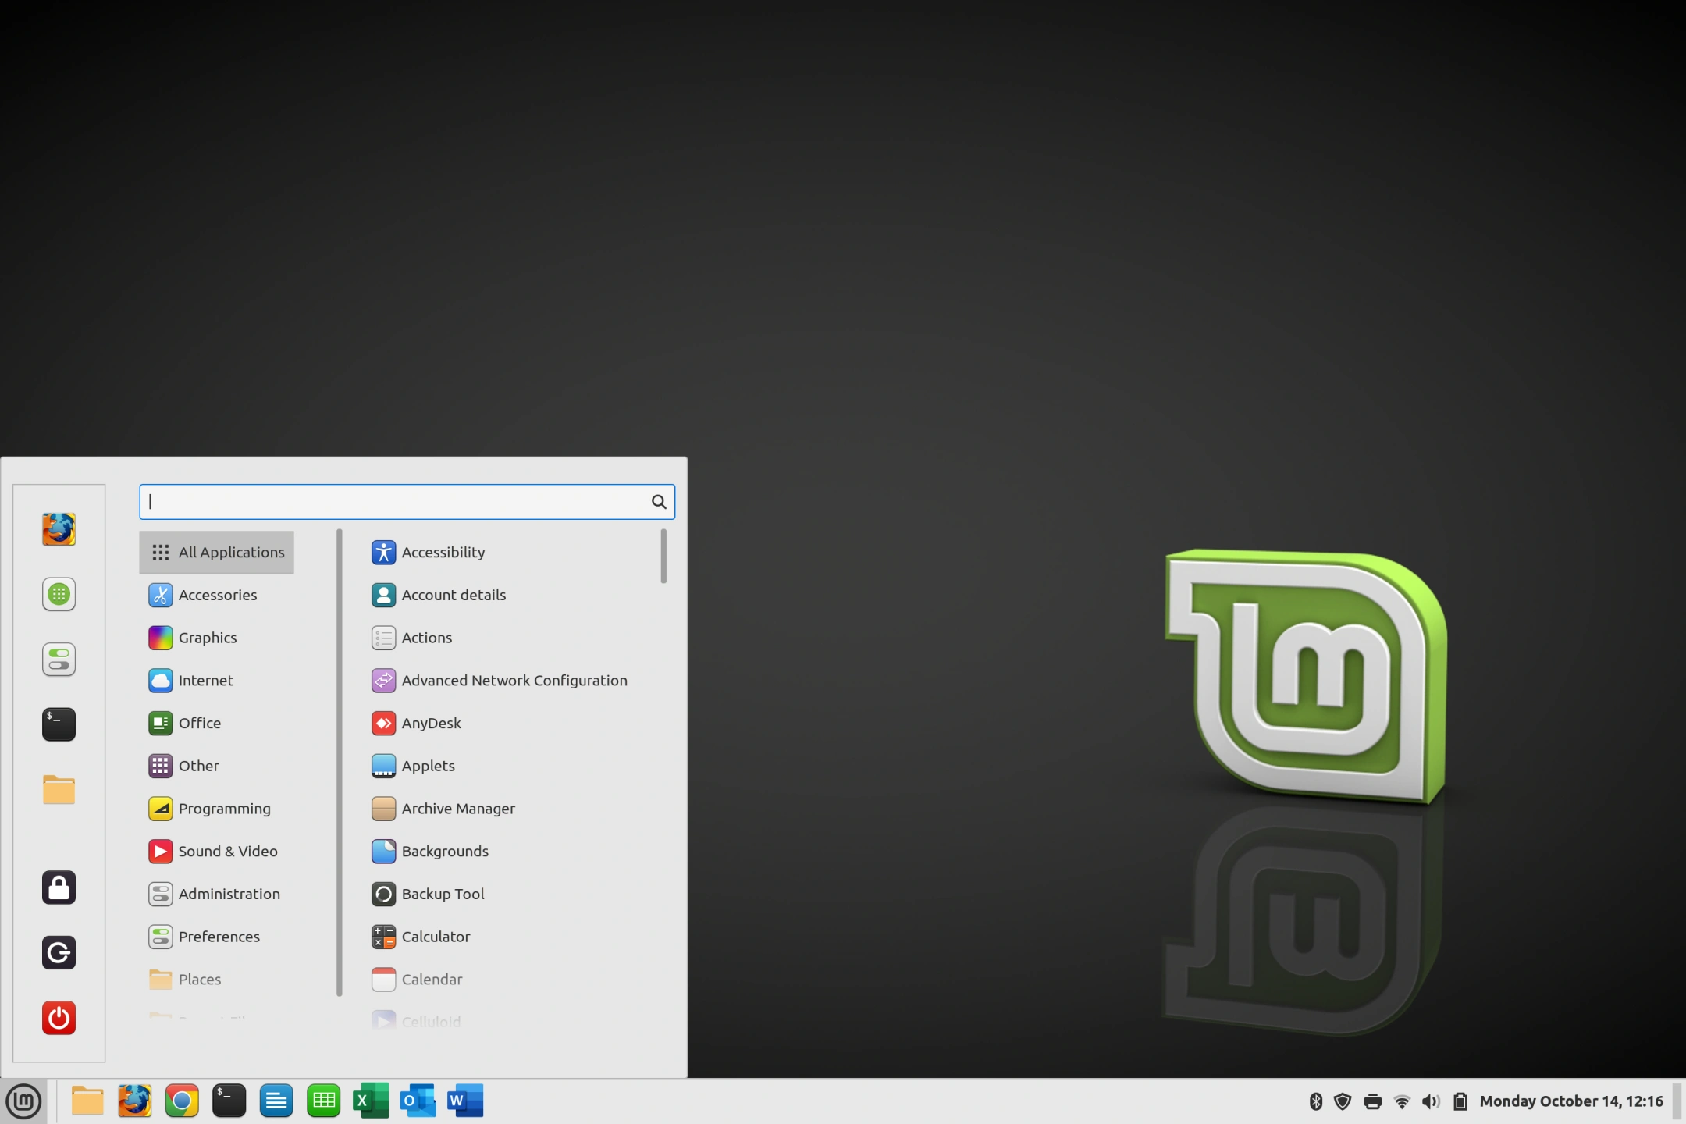Open Files folder in the taskbar

tap(87, 1101)
